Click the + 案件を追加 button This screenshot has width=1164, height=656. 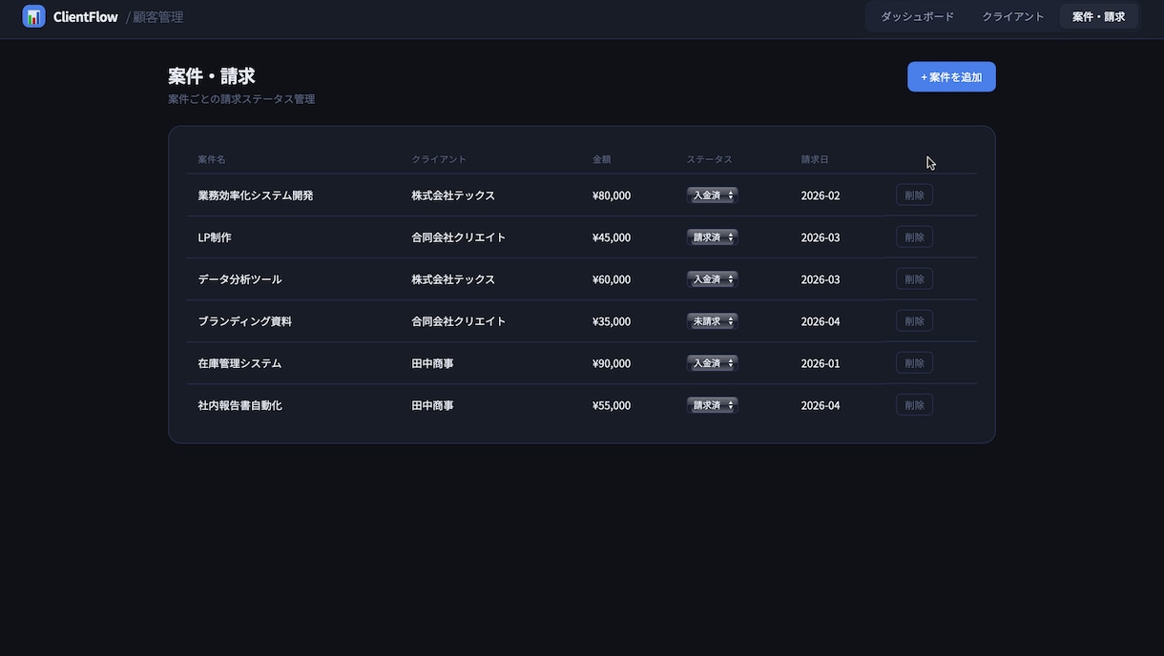[x=951, y=77]
